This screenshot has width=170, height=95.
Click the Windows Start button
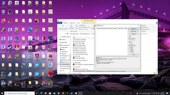[x=2, y=93]
